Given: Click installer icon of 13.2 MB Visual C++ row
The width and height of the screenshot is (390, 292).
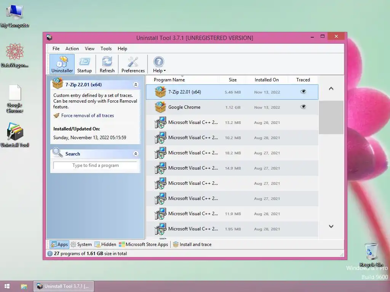Looking at the screenshot, I should pos(160,122).
